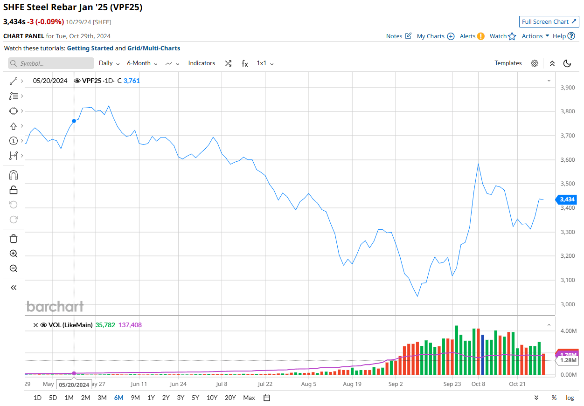Open the fx custom expression tool

click(x=244, y=63)
